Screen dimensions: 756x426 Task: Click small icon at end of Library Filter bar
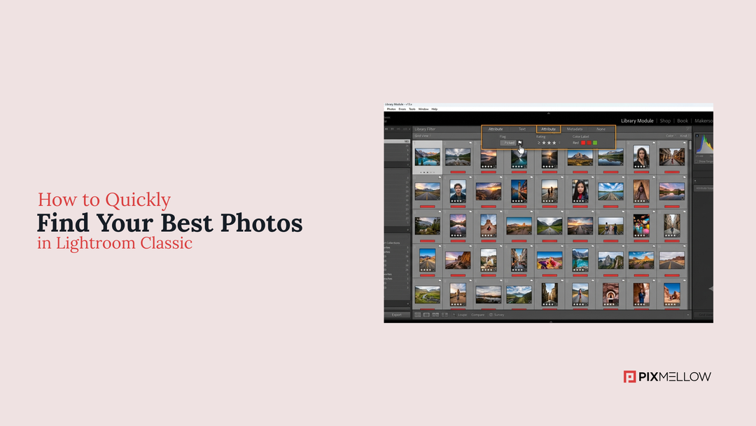click(688, 129)
